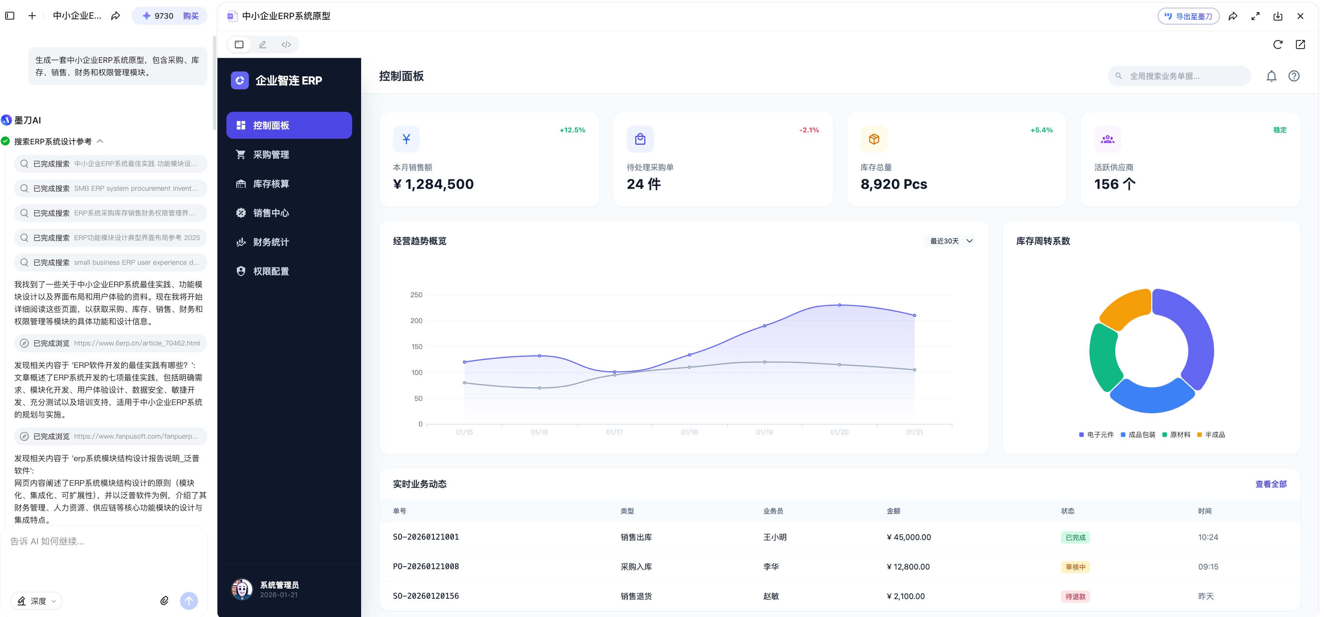The width and height of the screenshot is (1324, 617).
Task: Go to 采购管理 in sidebar
Action: 271,155
